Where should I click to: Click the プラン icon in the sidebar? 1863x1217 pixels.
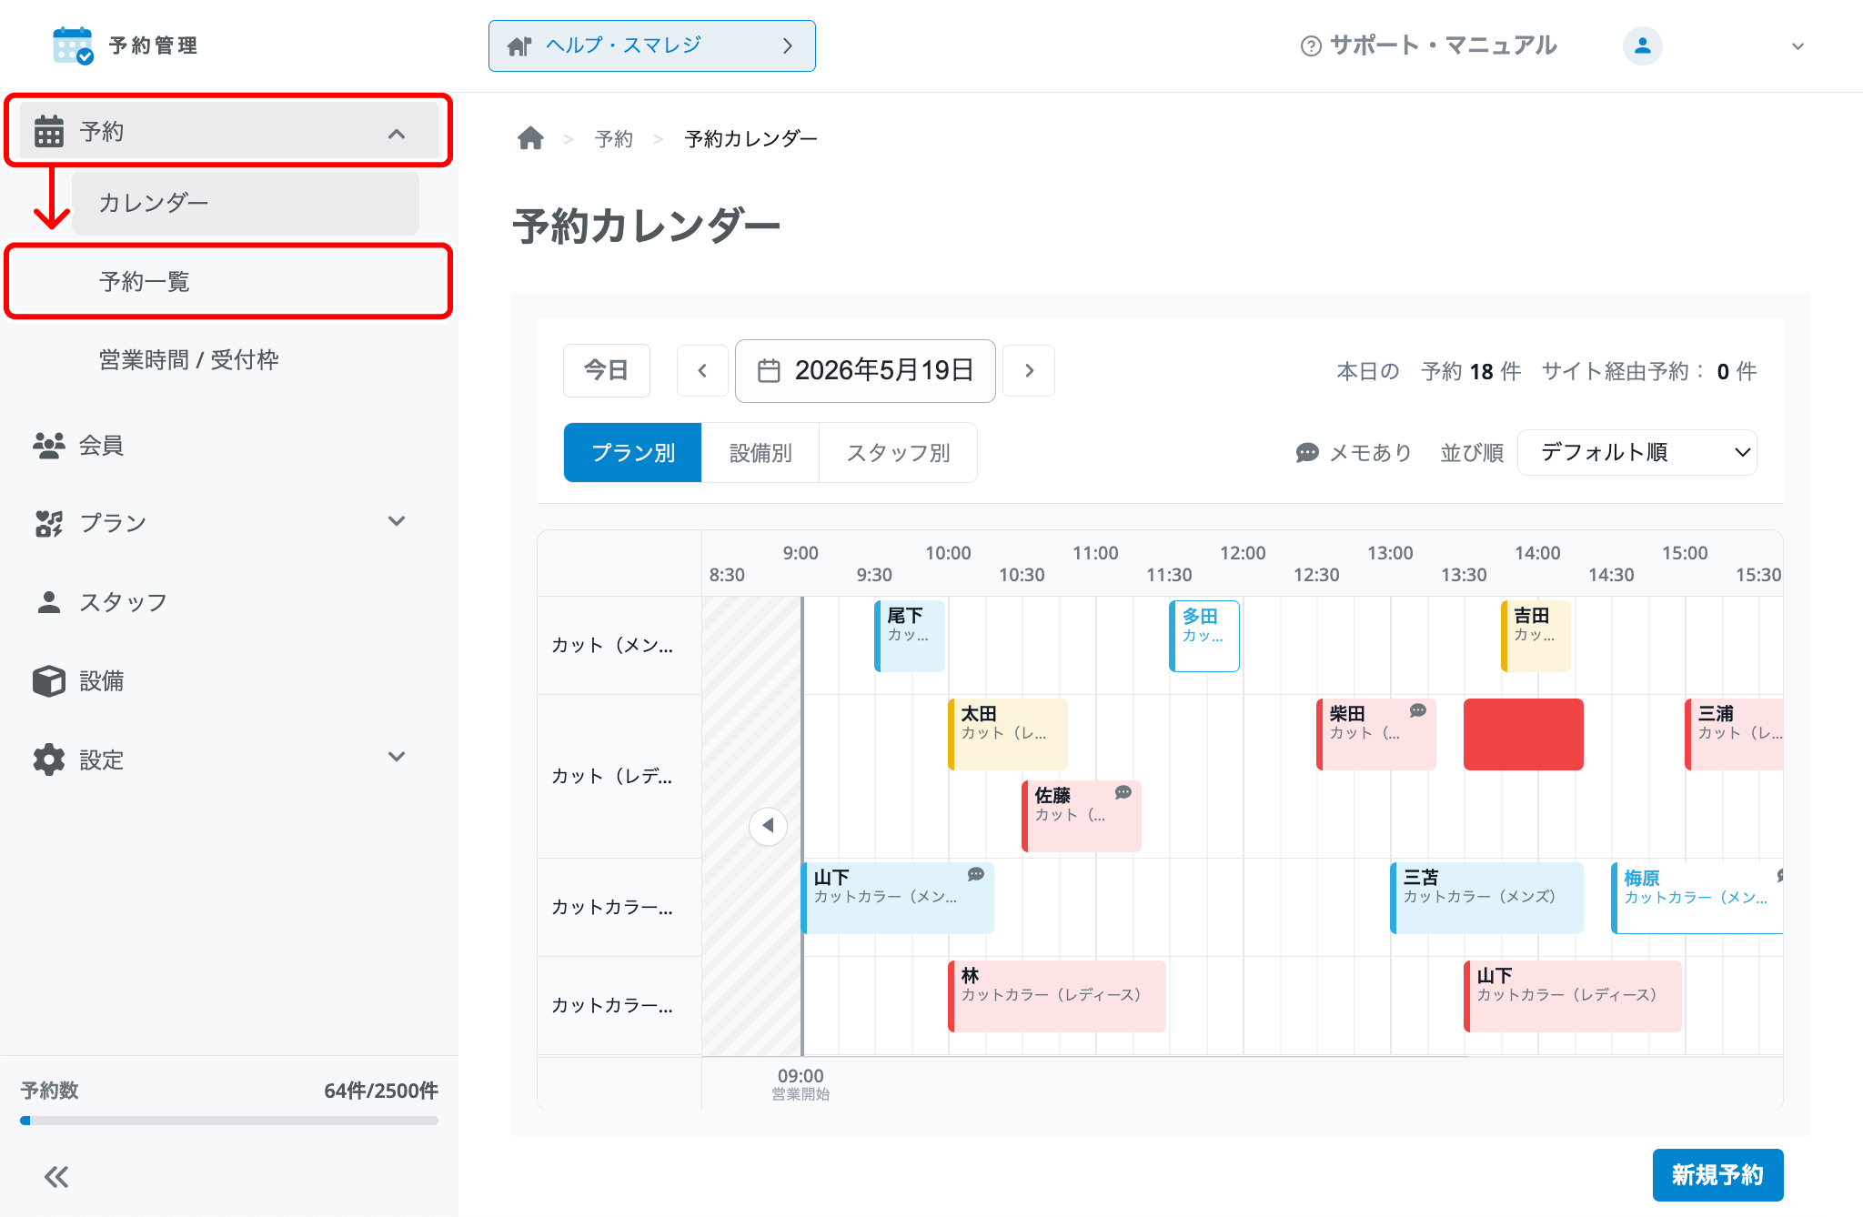pyautogui.click(x=49, y=523)
